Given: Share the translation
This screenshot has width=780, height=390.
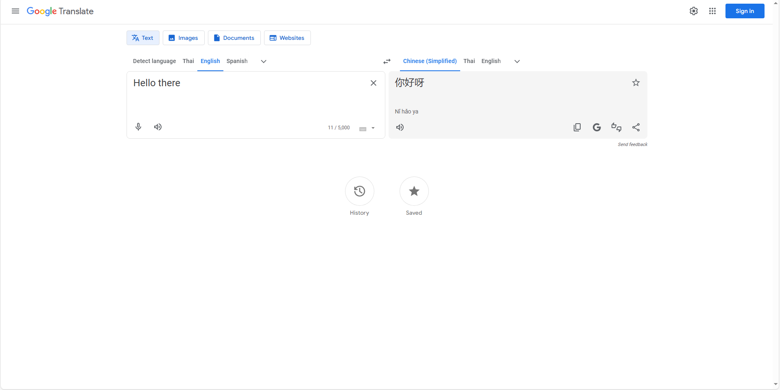Looking at the screenshot, I should [636, 127].
